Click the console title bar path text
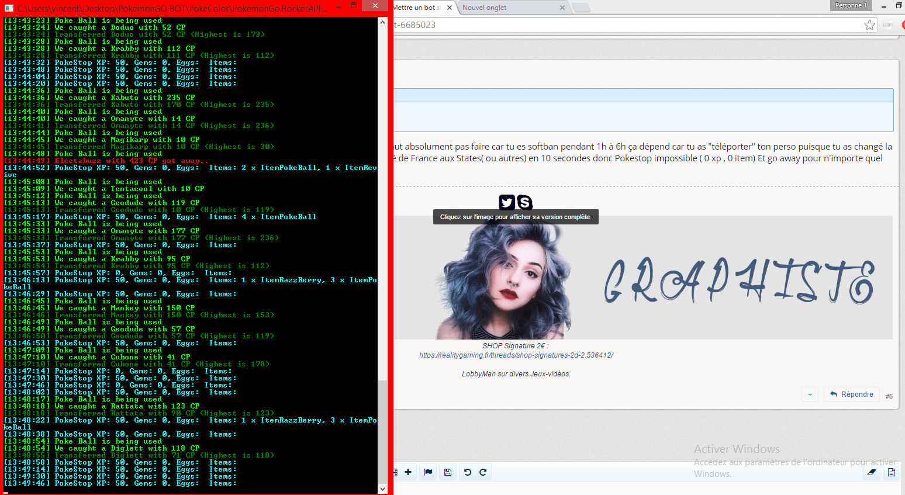Image resolution: width=905 pixels, height=495 pixels. [172, 9]
